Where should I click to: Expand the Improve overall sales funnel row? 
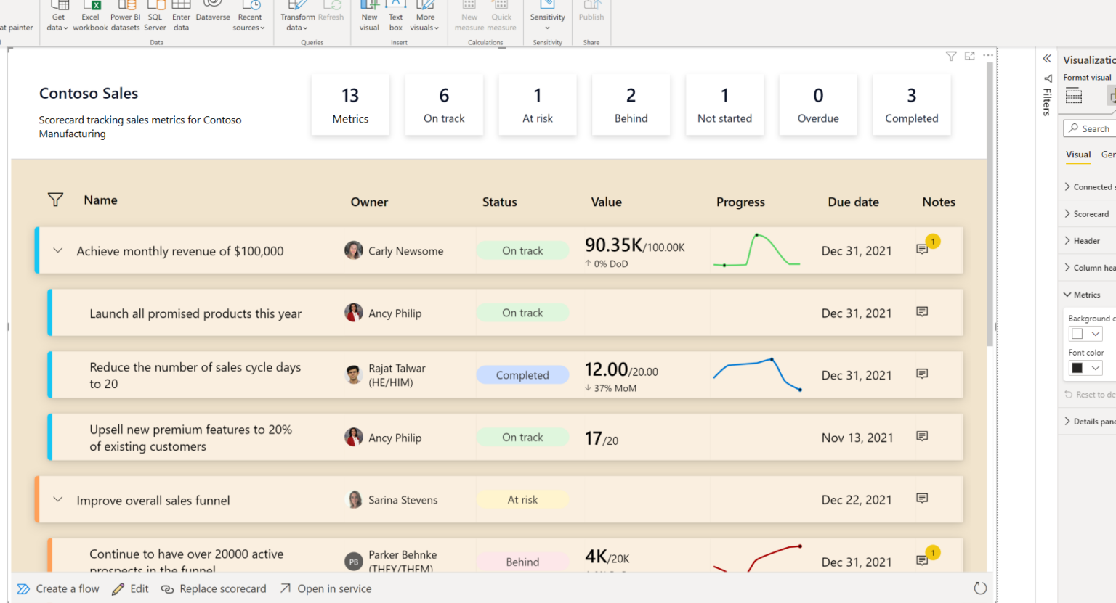pos(57,499)
